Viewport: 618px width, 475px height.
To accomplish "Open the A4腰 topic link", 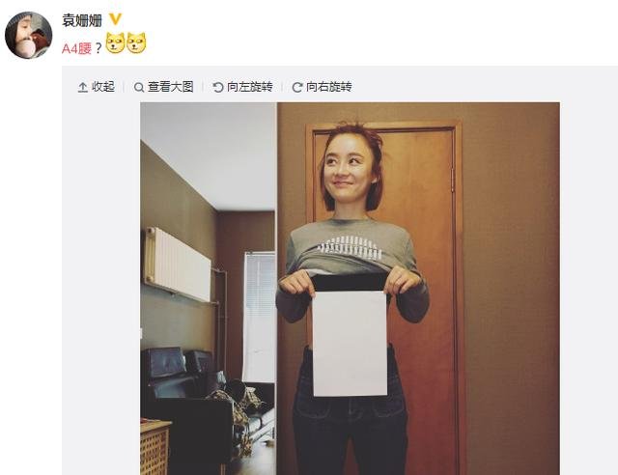I will pyautogui.click(x=77, y=48).
